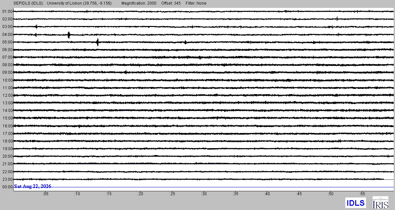Click the Sat Aug 22, 2026 date label

[x=33, y=187]
